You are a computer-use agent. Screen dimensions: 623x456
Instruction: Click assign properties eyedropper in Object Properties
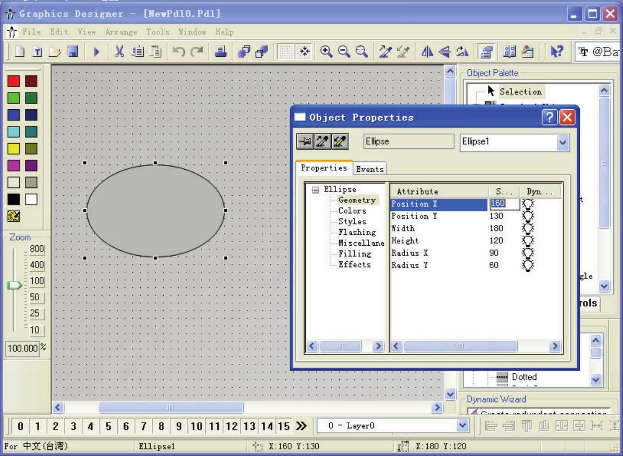tap(340, 142)
